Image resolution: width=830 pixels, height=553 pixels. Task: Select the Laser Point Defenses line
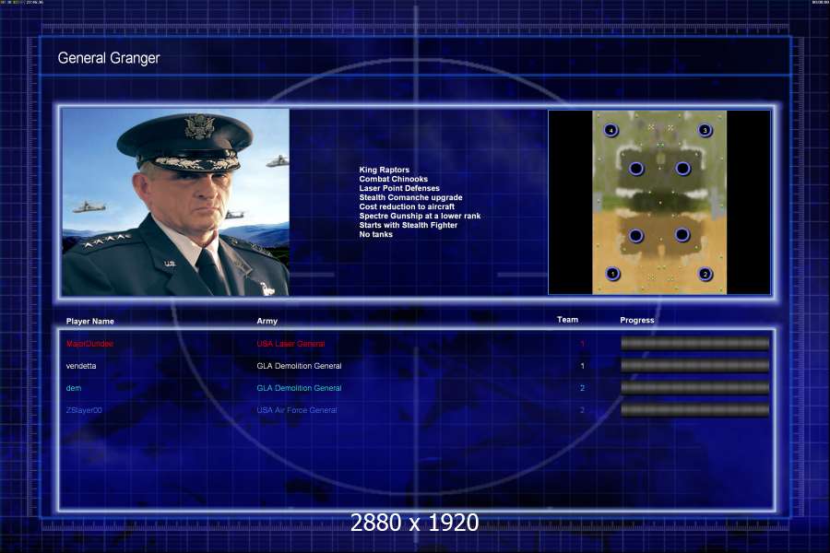click(x=399, y=188)
